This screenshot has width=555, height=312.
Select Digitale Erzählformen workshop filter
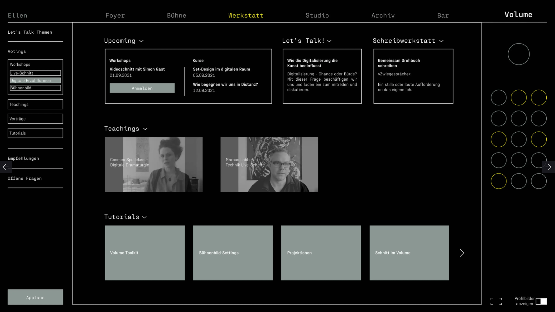click(35, 80)
